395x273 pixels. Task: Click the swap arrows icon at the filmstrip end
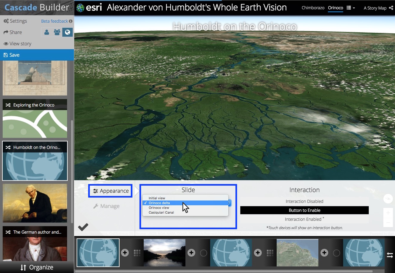click(390, 255)
